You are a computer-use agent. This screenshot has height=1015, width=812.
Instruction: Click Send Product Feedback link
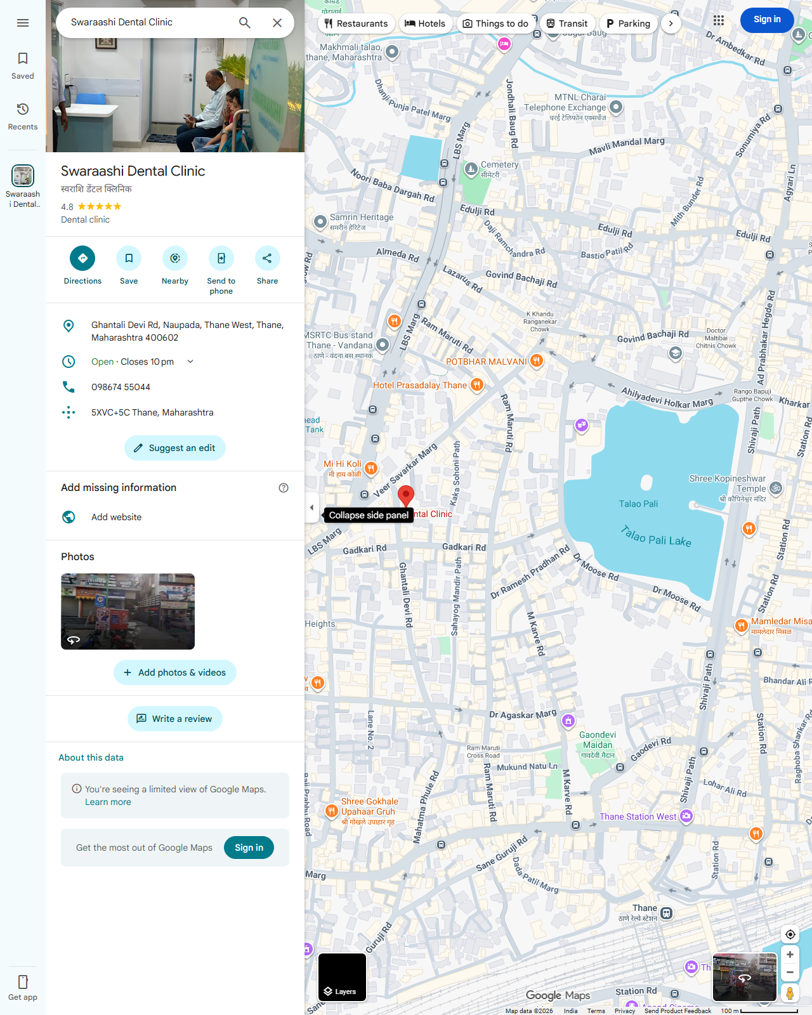click(678, 1011)
